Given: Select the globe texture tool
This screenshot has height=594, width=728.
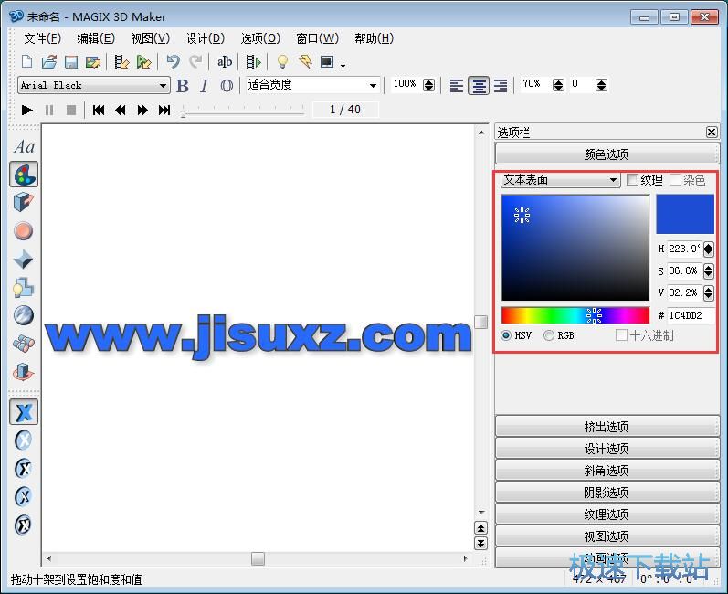Looking at the screenshot, I should pyautogui.click(x=23, y=315).
